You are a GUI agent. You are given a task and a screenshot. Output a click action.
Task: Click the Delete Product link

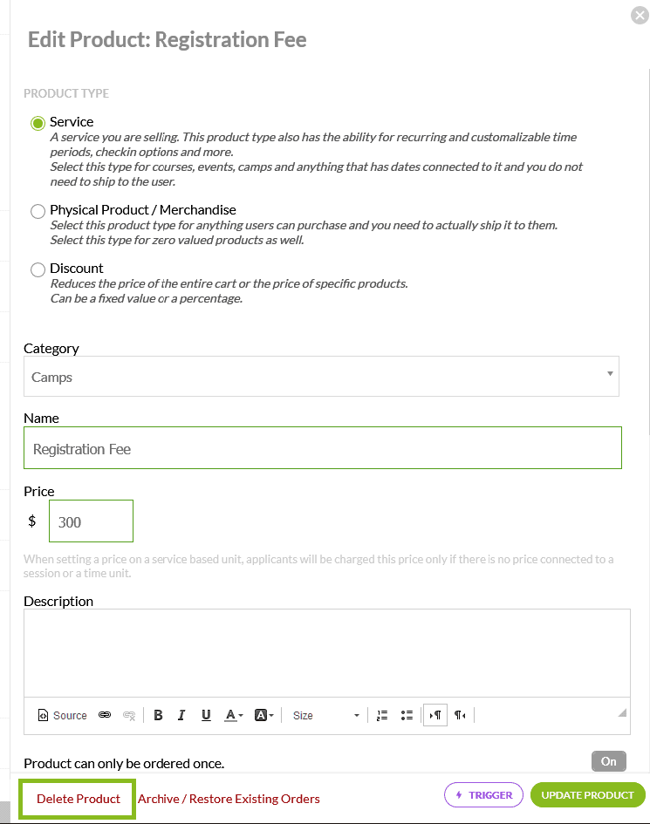79,799
